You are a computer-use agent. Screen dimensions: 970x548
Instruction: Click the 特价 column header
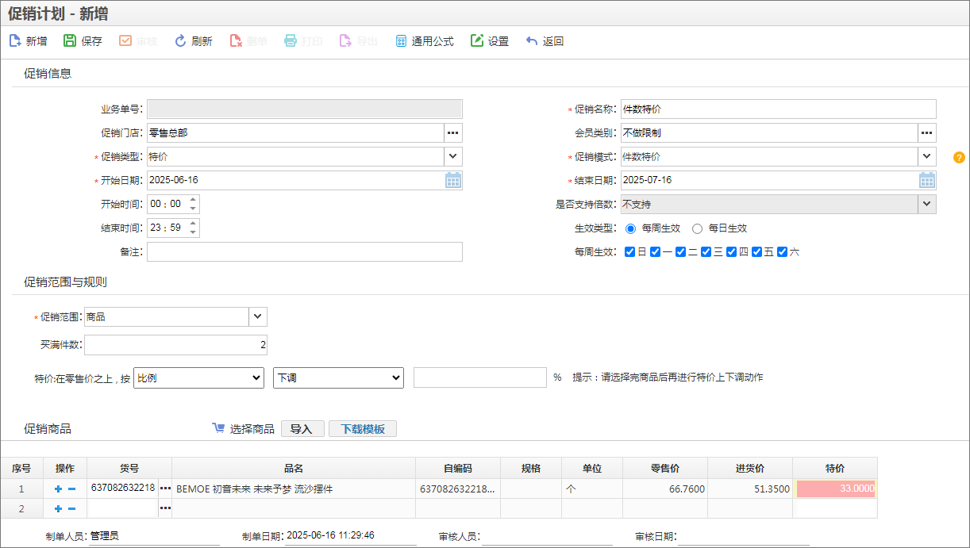835,468
